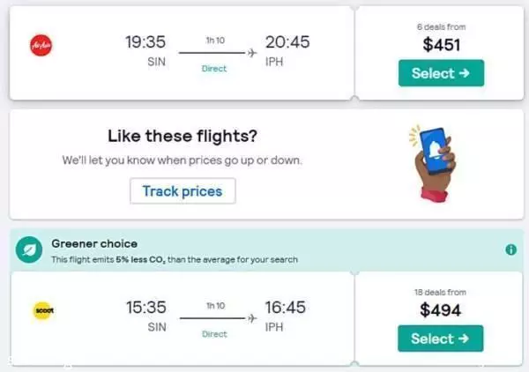Click the 15:35 SIN departure time

coord(146,308)
